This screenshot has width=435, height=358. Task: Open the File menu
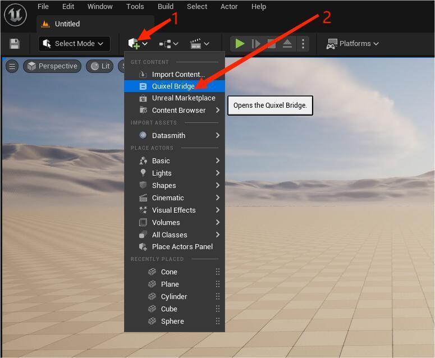click(x=43, y=6)
